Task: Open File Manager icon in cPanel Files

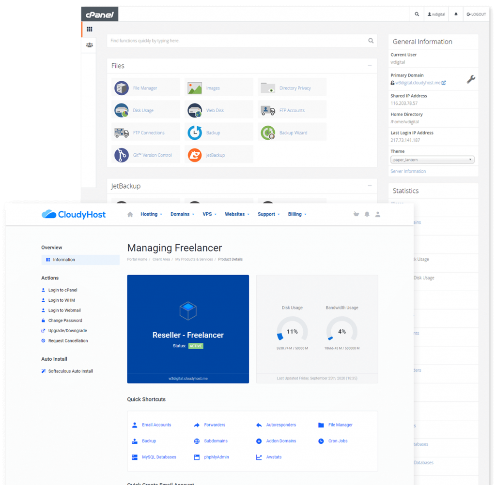Action: pyautogui.click(x=122, y=88)
